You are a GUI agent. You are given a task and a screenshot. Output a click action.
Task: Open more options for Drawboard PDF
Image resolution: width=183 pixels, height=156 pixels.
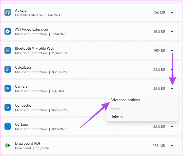click(173, 145)
